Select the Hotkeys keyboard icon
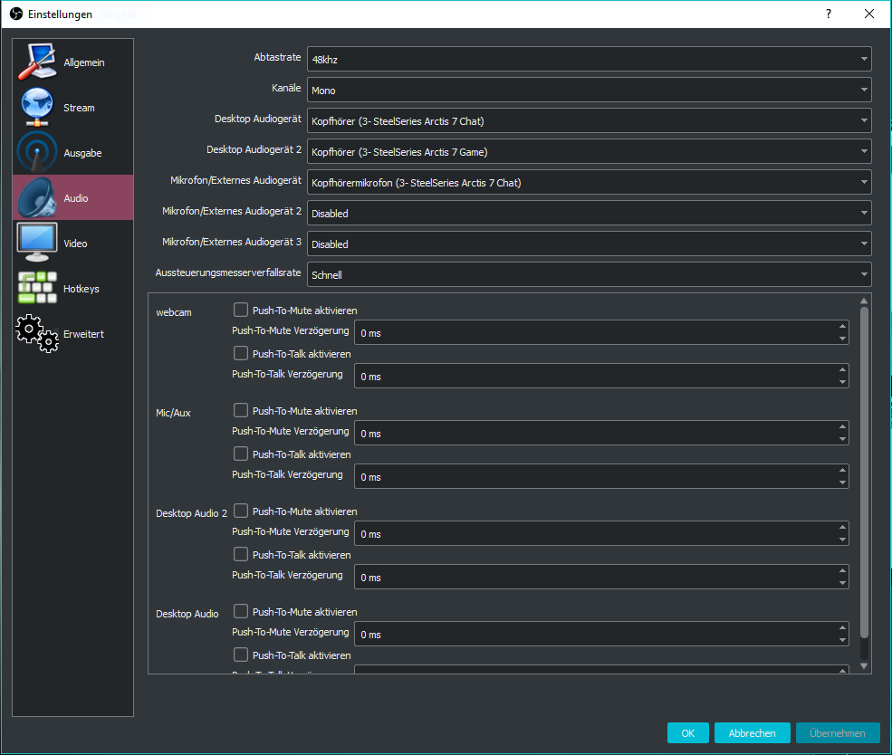The height and width of the screenshot is (755, 892). coord(37,288)
